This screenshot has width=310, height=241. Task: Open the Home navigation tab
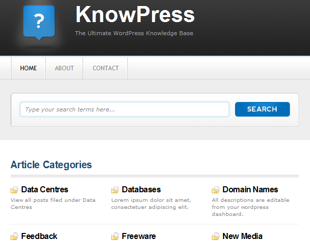(29, 68)
